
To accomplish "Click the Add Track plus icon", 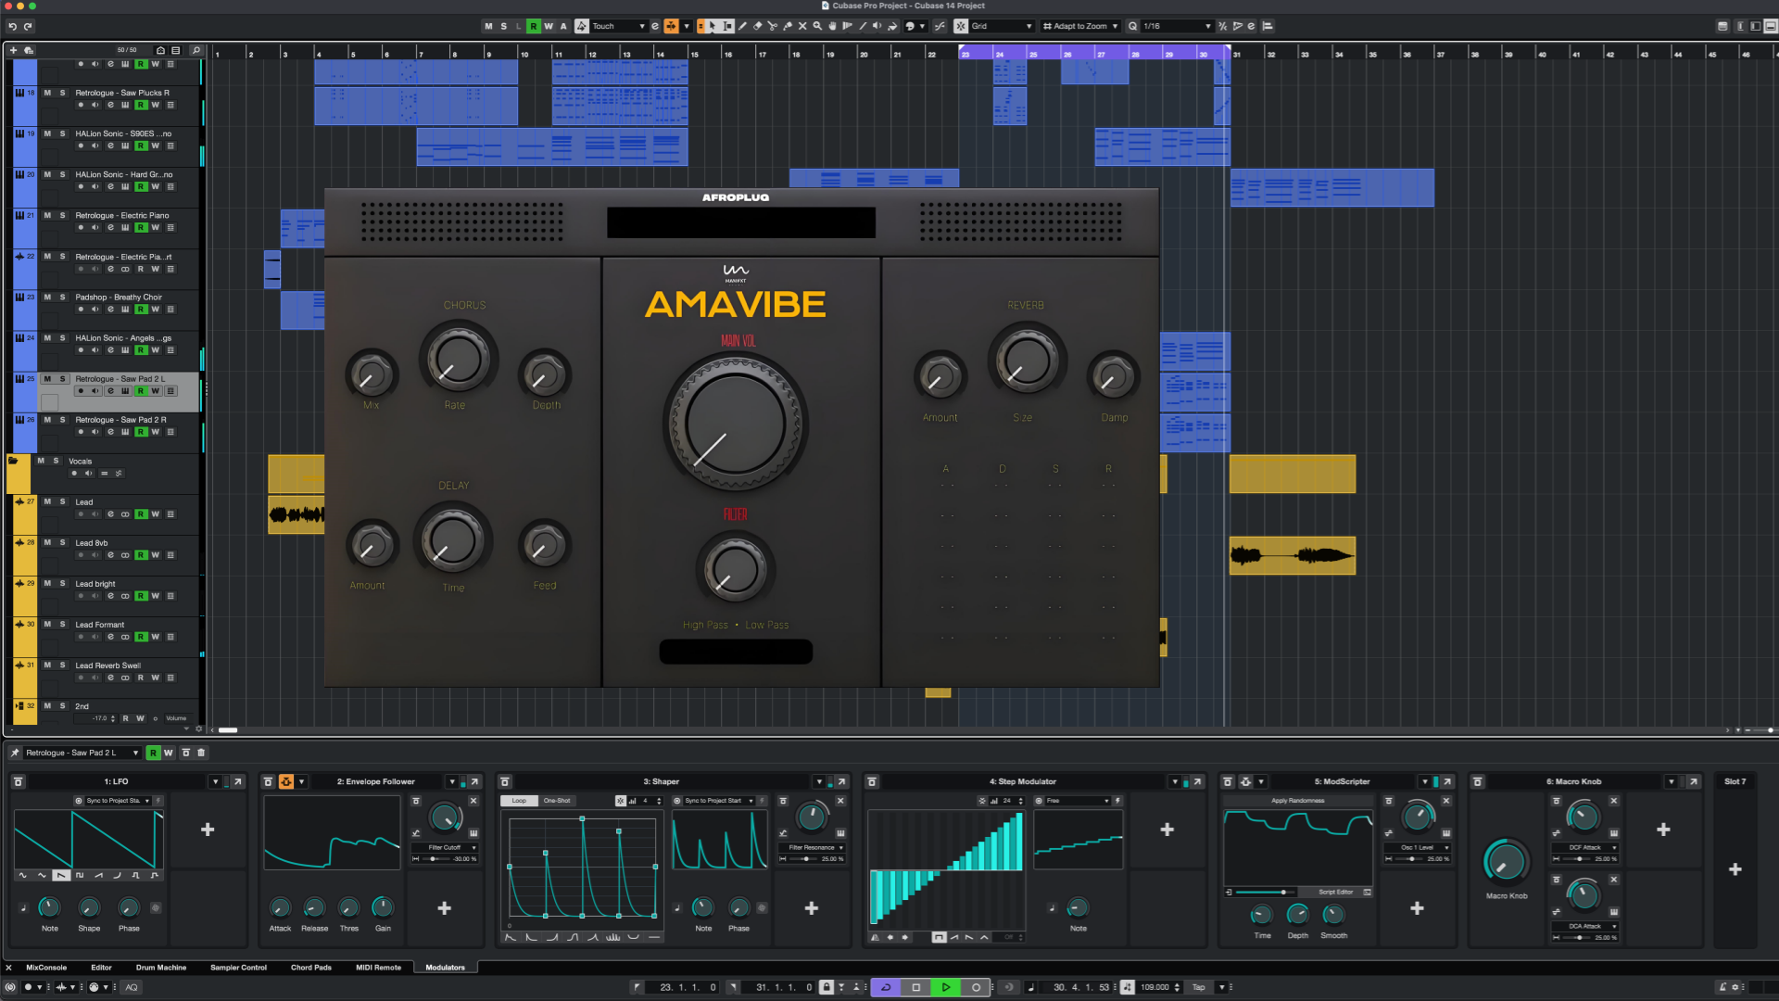I will [x=13, y=50].
